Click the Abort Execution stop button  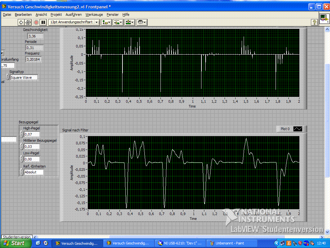[x=36, y=22]
